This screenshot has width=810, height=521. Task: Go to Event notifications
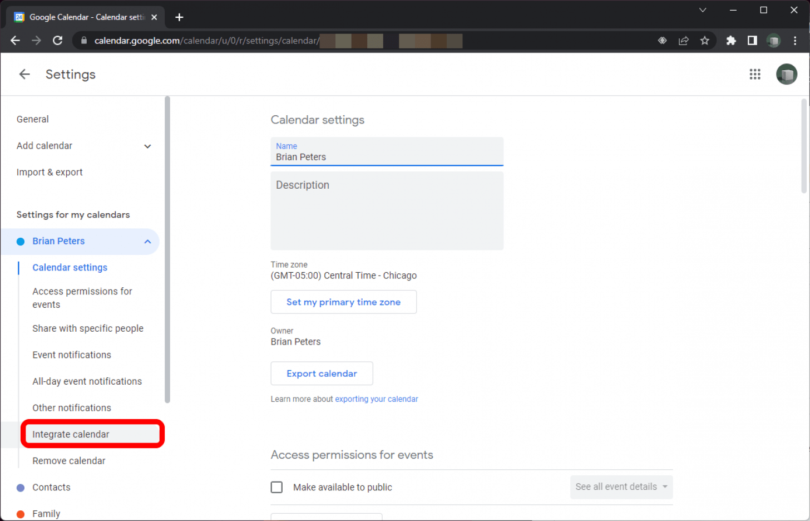coord(72,355)
